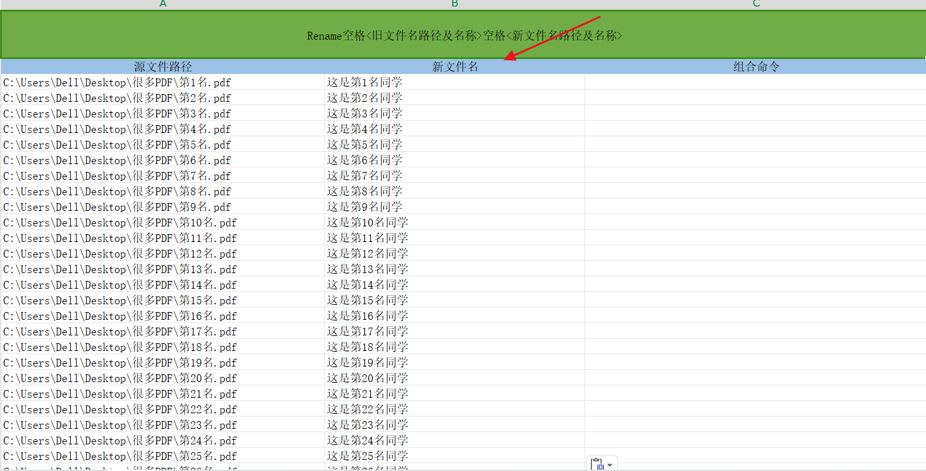Click the cell 这是第7名同学

[455, 176]
